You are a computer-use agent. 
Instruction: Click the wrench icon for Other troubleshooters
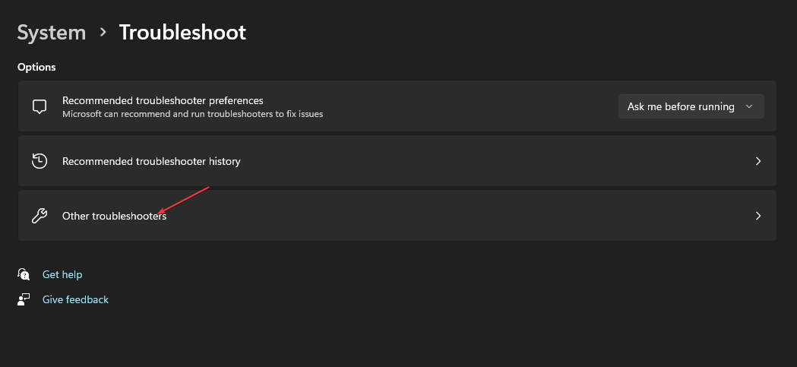coord(40,216)
